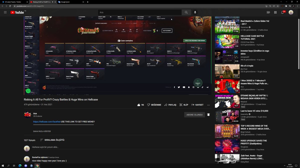Expand description with DAHA FAZLA GÖSTER
Screen dimensions: 300x168
coord(42,131)
